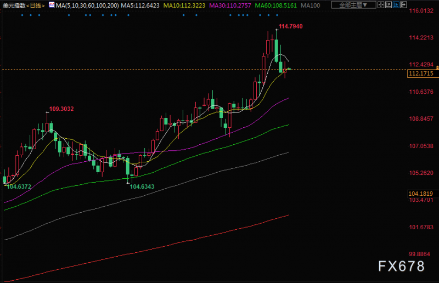Click the 美元指数 chart title
This screenshot has width=439, height=283.
(x=14, y=5)
